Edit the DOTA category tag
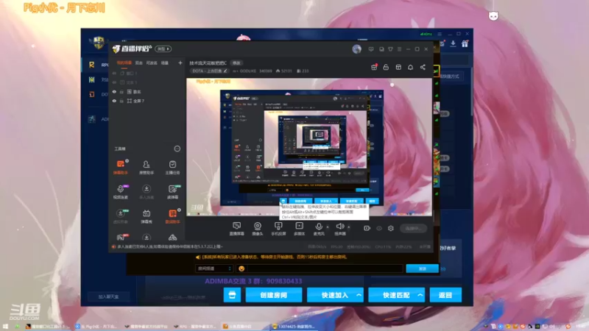The width and height of the screenshot is (589, 331). click(210, 71)
